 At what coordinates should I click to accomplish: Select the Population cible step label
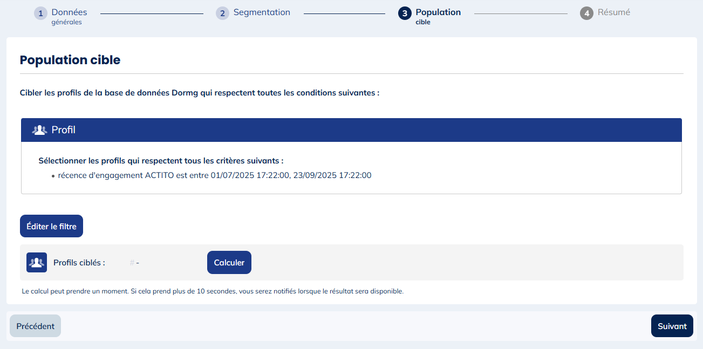[x=438, y=12]
